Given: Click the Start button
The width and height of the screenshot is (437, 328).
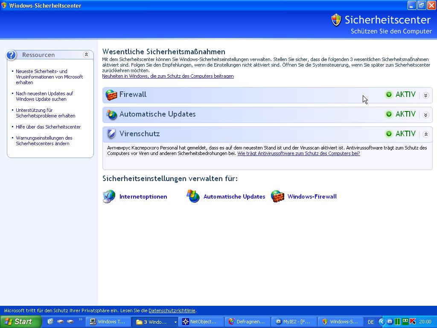Looking at the screenshot, I should 20,322.
